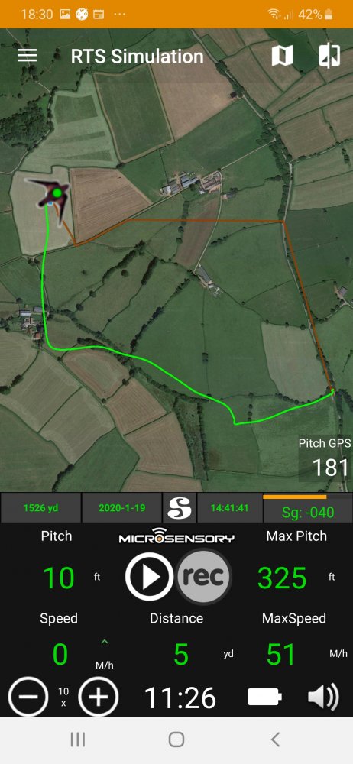Tap the split-screen compare icon
Viewport: 353px width, 764px height.
click(329, 56)
